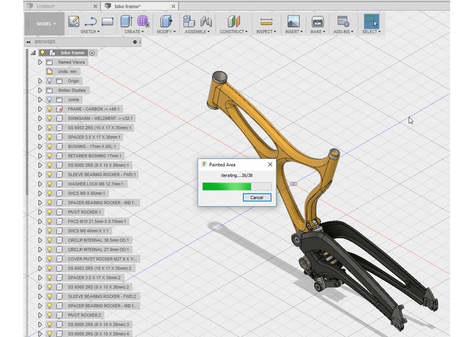The width and height of the screenshot is (474, 337).
Task: Toggle the Origin folder lightbulb
Action: pyautogui.click(x=50, y=80)
